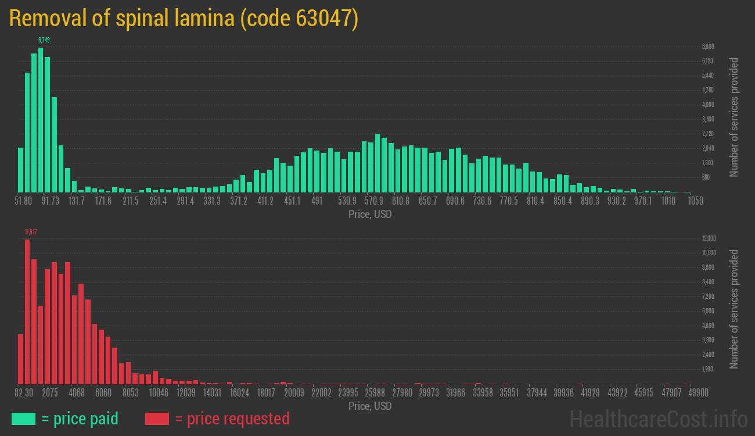Click the '= price paid' legend text
Viewport: 755px width, 436px height.
tap(80, 419)
